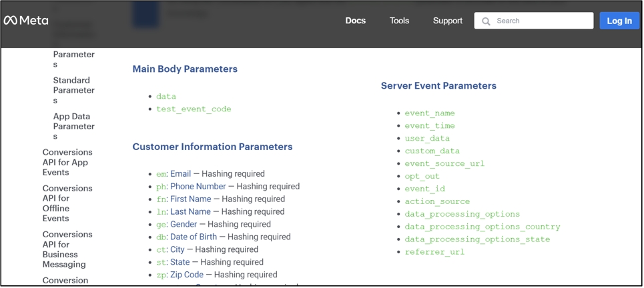The height and width of the screenshot is (288, 644).
Task: Select Conversions API for Business Messaging
Action: coord(67,249)
